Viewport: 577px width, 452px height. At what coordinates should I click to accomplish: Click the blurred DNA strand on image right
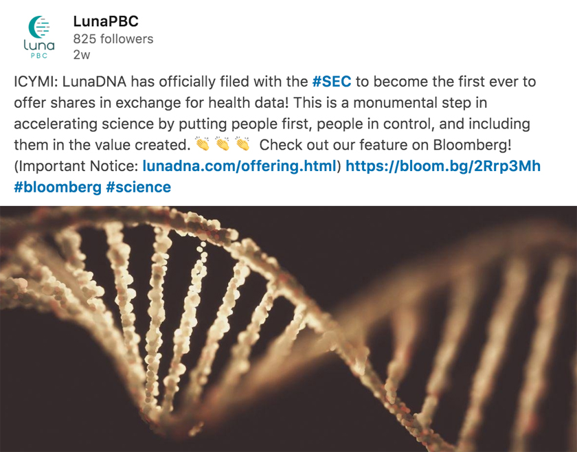click(x=495, y=330)
